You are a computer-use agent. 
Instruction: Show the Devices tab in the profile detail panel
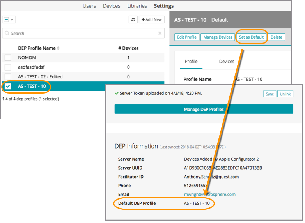pos(226,62)
